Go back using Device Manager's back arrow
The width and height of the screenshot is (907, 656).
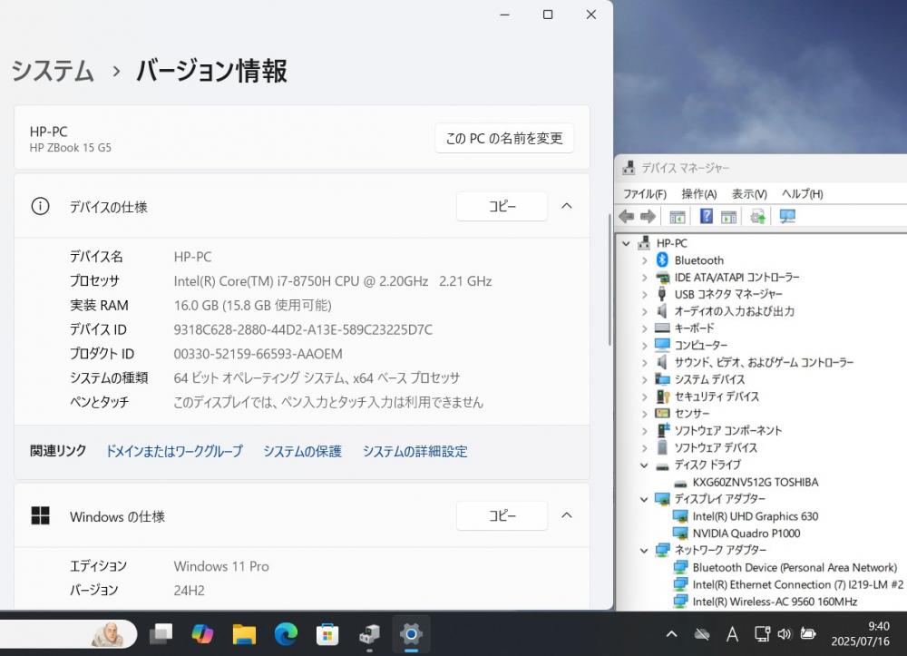click(627, 216)
